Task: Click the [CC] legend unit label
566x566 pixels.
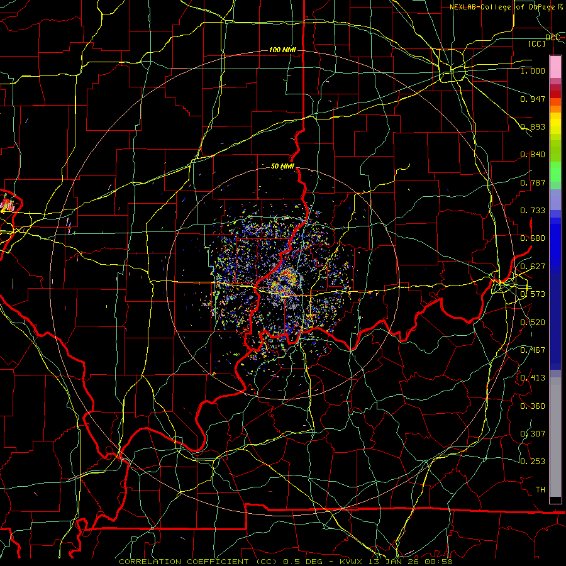Action: pyautogui.click(x=537, y=43)
